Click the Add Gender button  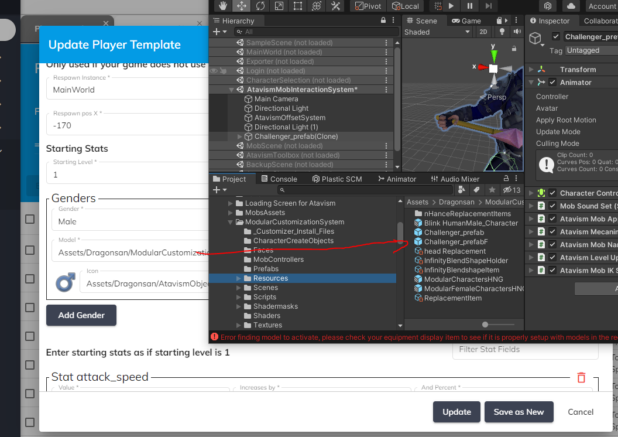[x=81, y=315]
